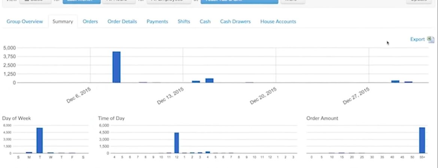438x168 pixels.
Task: Select the taller bar after Dec 13, 2015
Action: click(x=210, y=81)
